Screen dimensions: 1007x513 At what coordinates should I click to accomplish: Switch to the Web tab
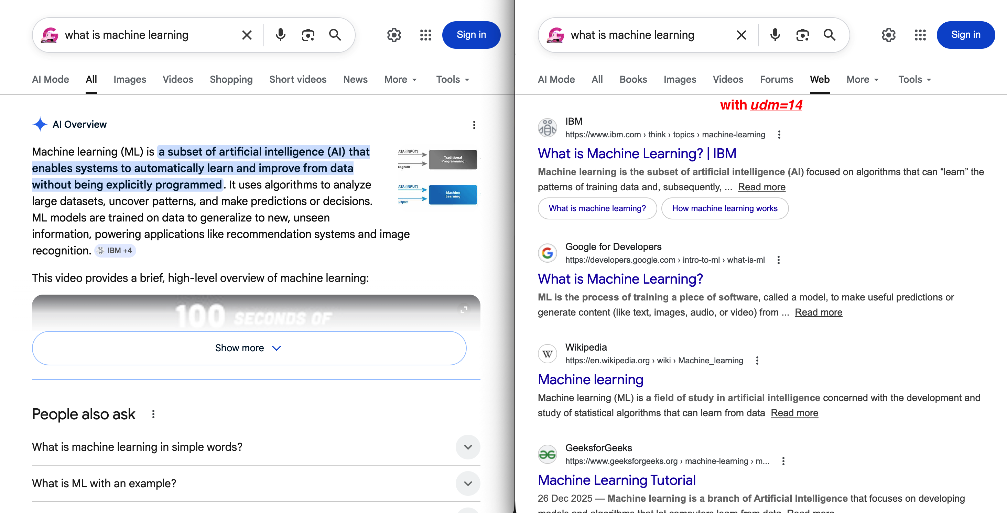(819, 79)
